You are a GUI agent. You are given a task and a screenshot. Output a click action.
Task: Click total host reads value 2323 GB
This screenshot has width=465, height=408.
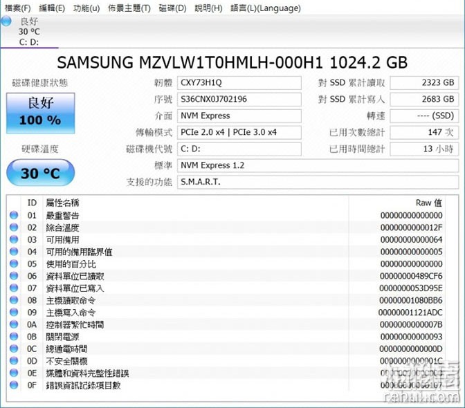point(424,83)
